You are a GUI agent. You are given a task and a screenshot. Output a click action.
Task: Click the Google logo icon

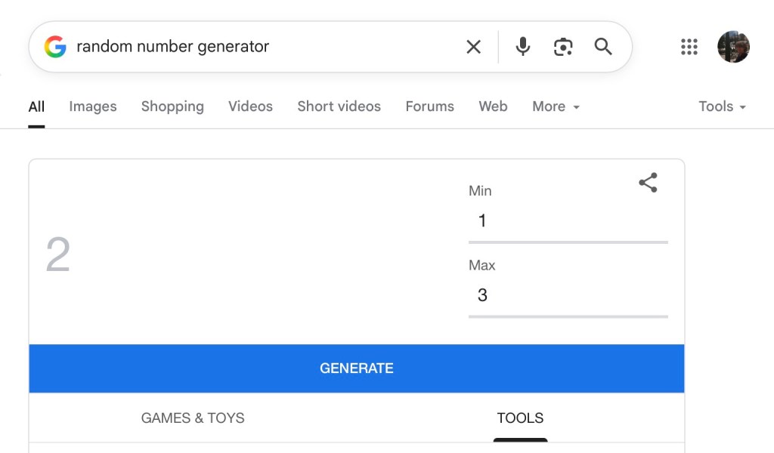pos(55,47)
